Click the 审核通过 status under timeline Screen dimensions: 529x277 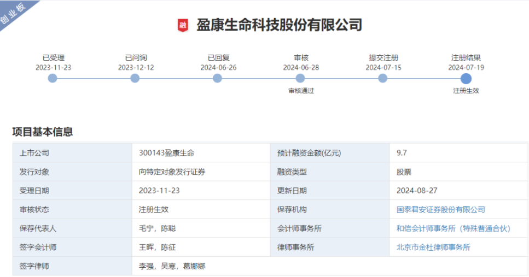click(x=301, y=91)
